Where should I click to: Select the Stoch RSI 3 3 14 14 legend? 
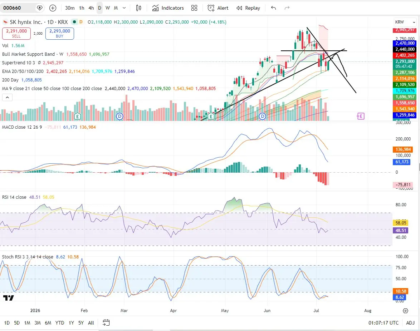point(28,257)
